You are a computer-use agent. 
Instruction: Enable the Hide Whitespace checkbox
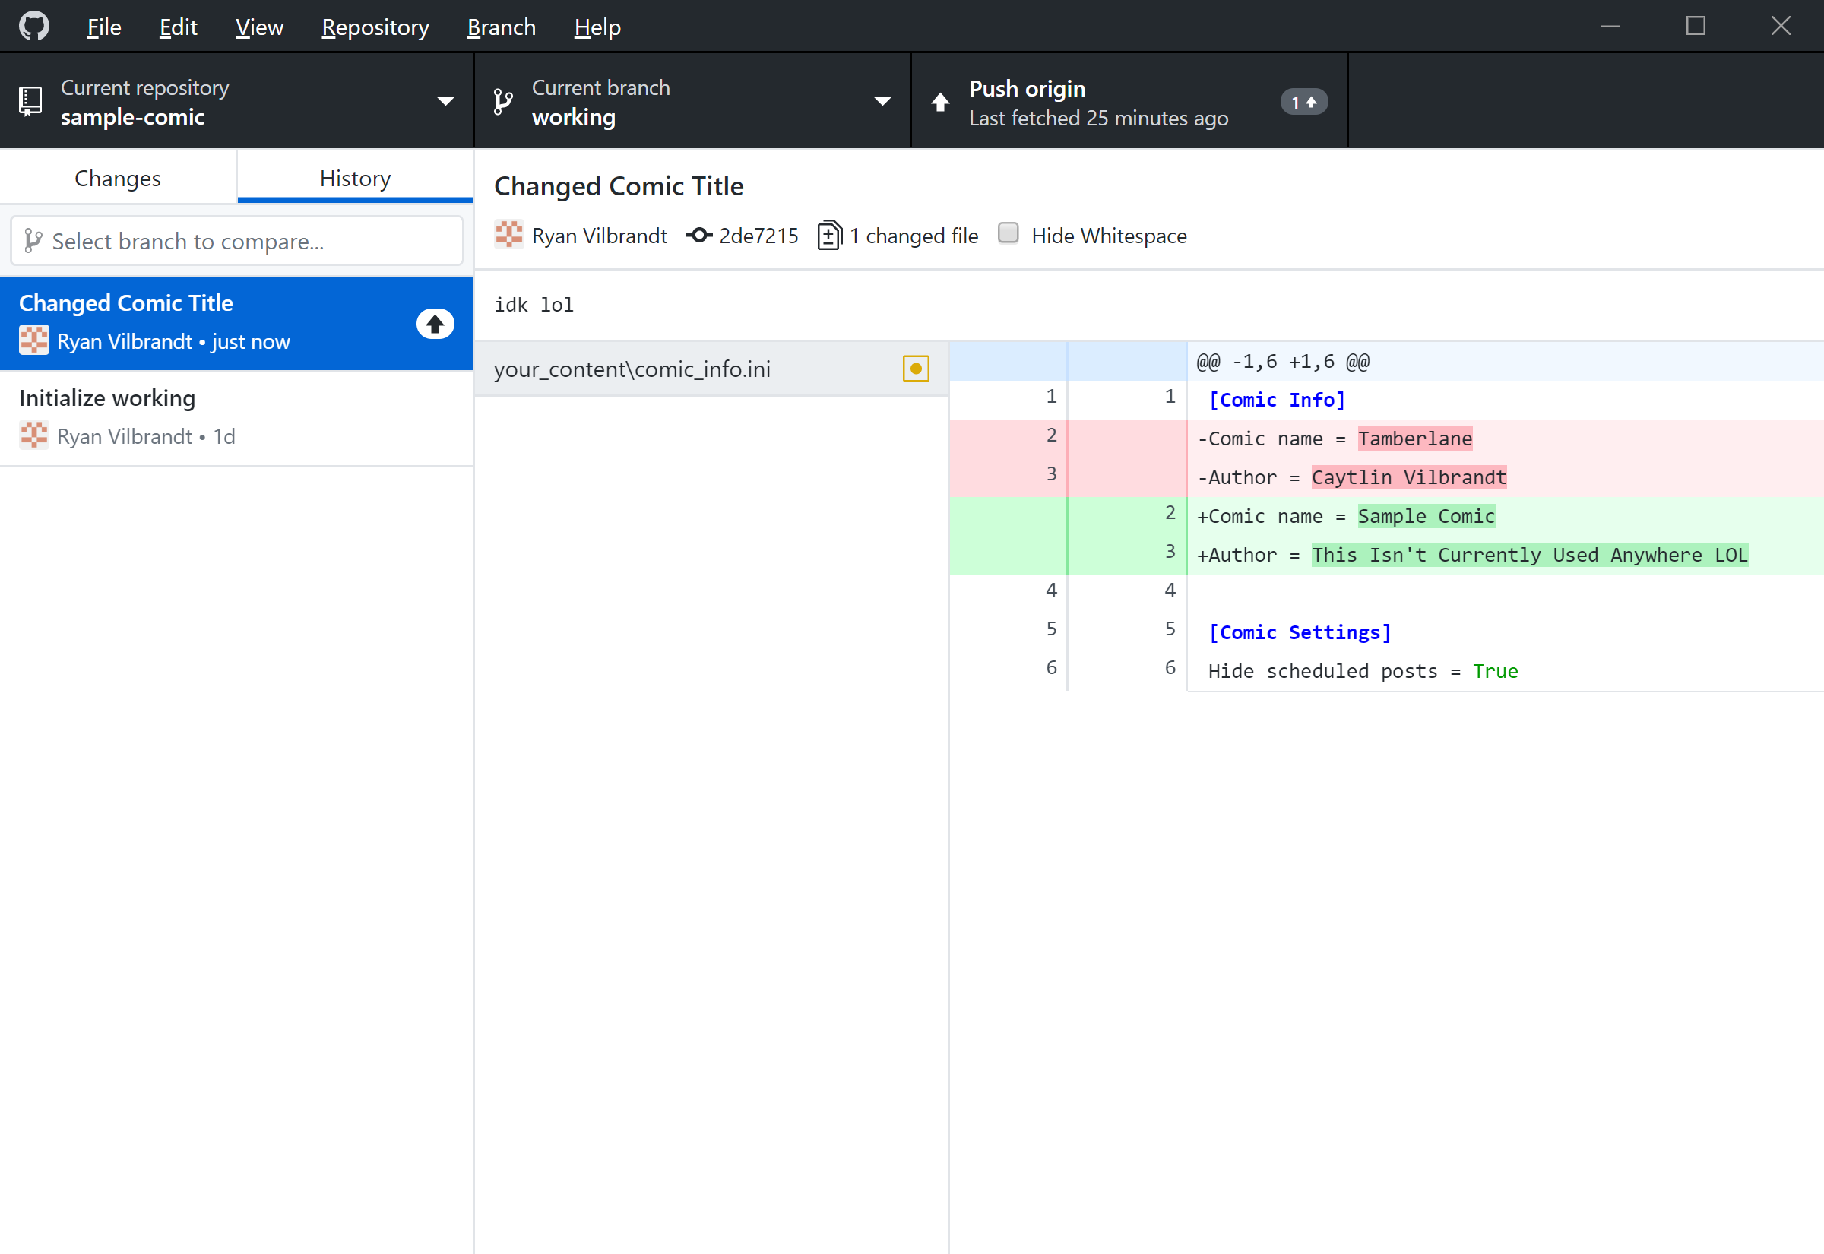[1008, 233]
